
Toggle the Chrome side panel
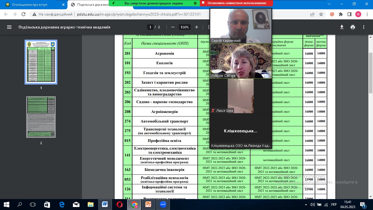pyautogui.click(x=349, y=14)
